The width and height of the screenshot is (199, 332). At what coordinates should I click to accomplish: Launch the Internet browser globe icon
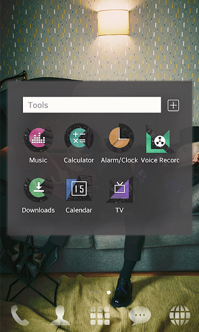point(180,315)
